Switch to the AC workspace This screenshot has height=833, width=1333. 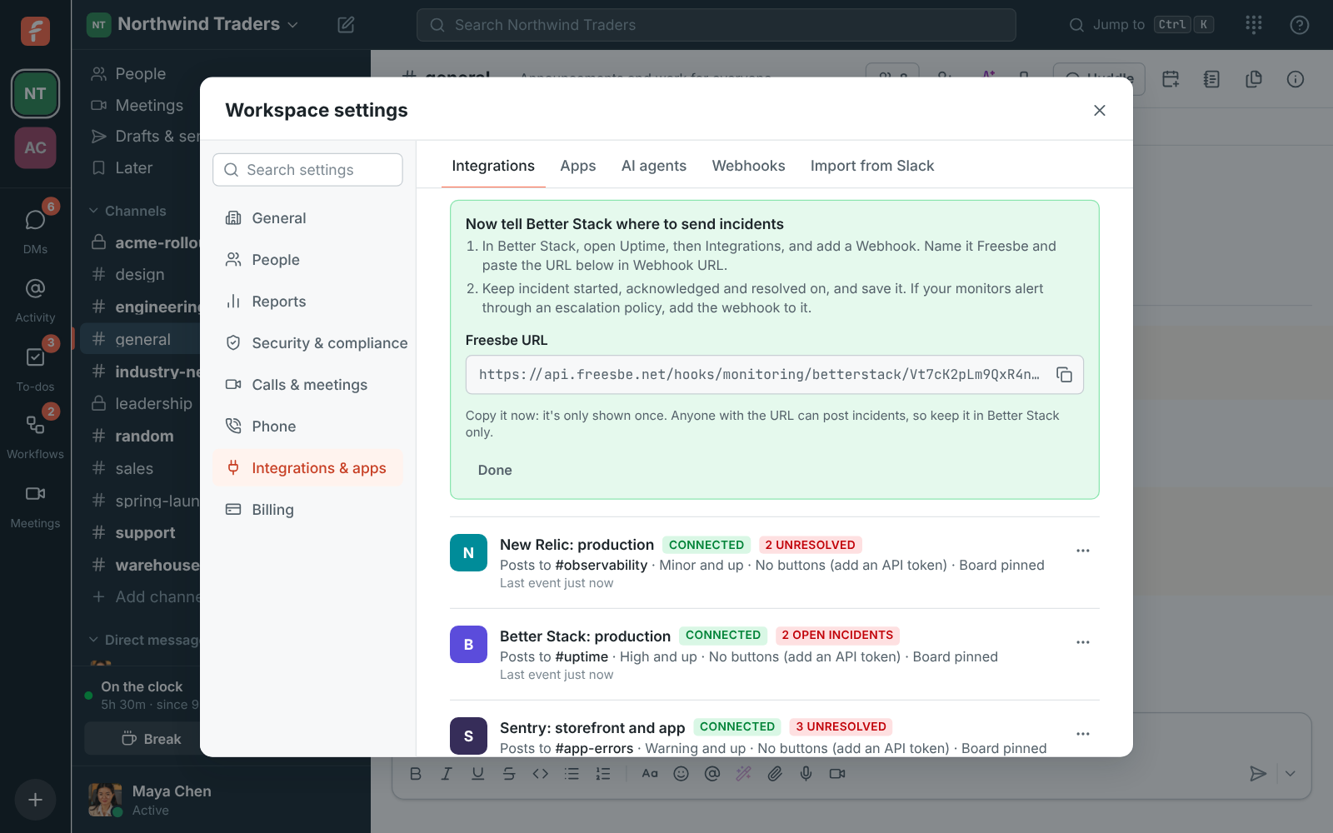coord(35,147)
